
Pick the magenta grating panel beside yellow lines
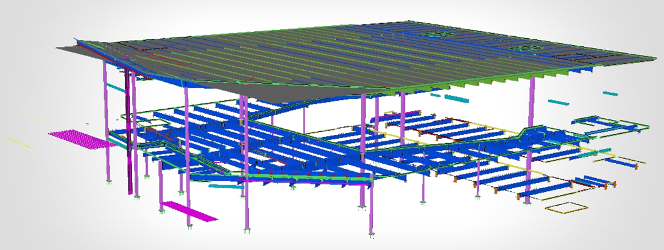(82, 139)
